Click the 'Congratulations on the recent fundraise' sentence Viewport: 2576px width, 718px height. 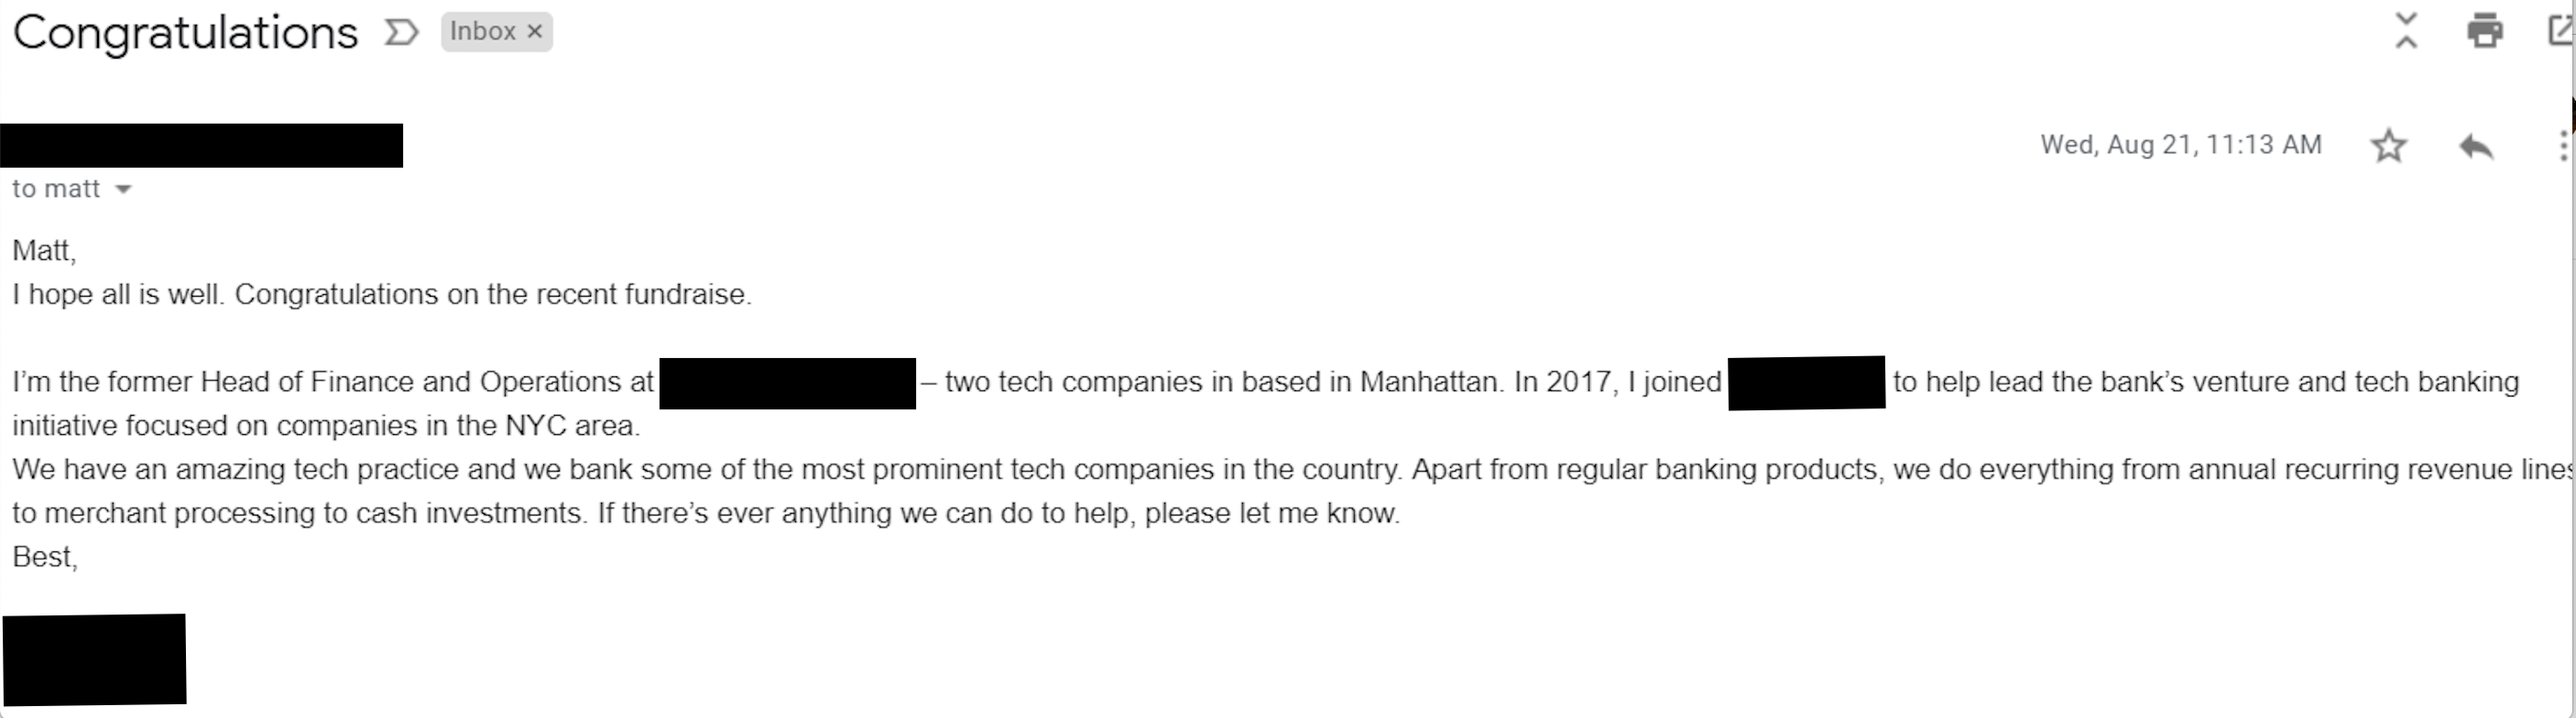pos(492,294)
